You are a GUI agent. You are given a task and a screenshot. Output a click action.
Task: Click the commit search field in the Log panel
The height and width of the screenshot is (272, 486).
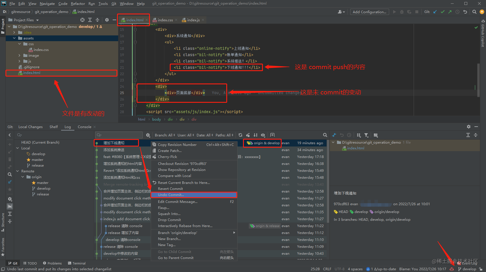118,135
